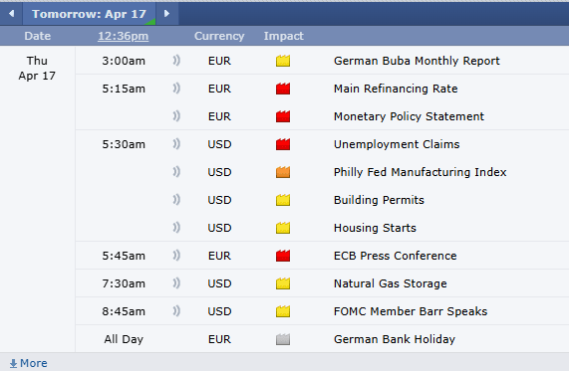
Task: Click yellow impact icon for Natural Gas Storage
Action: pos(283,283)
